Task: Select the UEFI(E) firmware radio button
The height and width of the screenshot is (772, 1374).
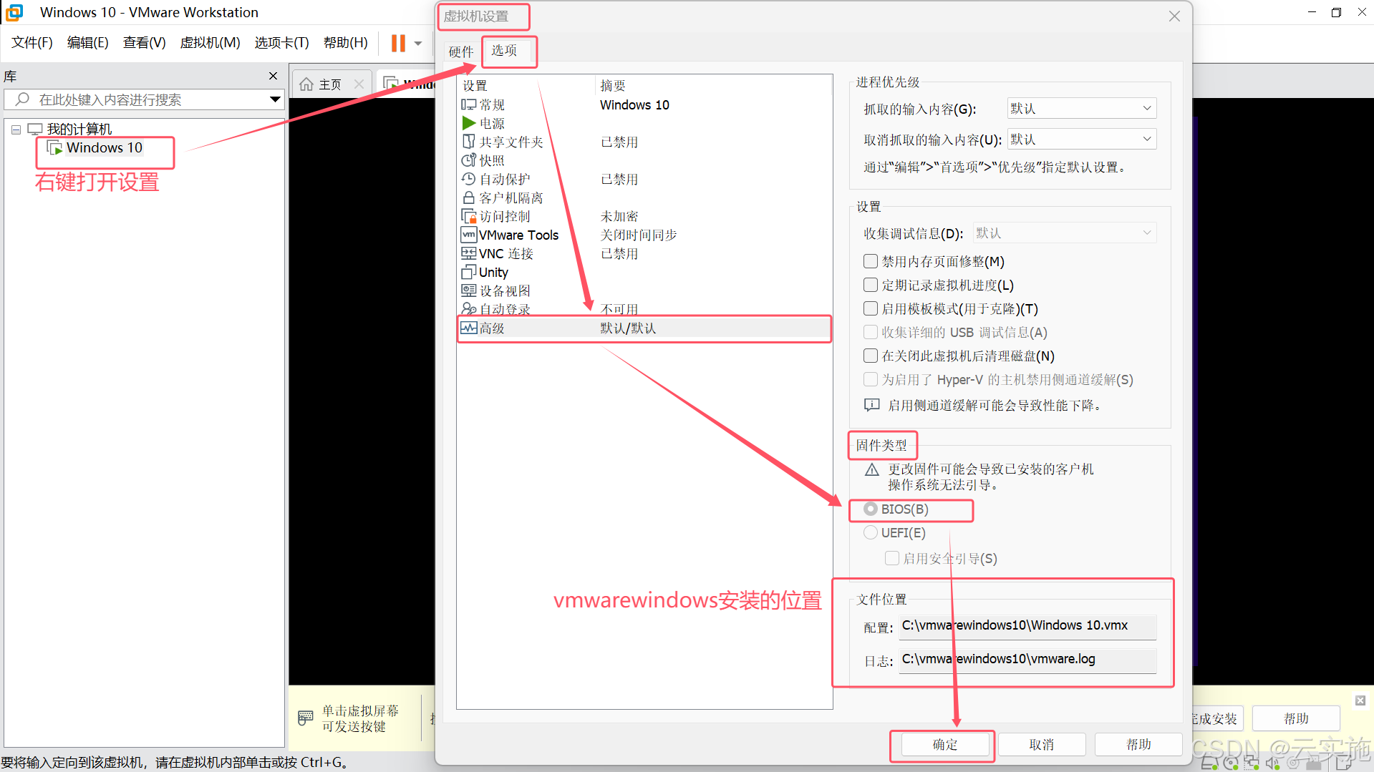Action: [x=871, y=532]
